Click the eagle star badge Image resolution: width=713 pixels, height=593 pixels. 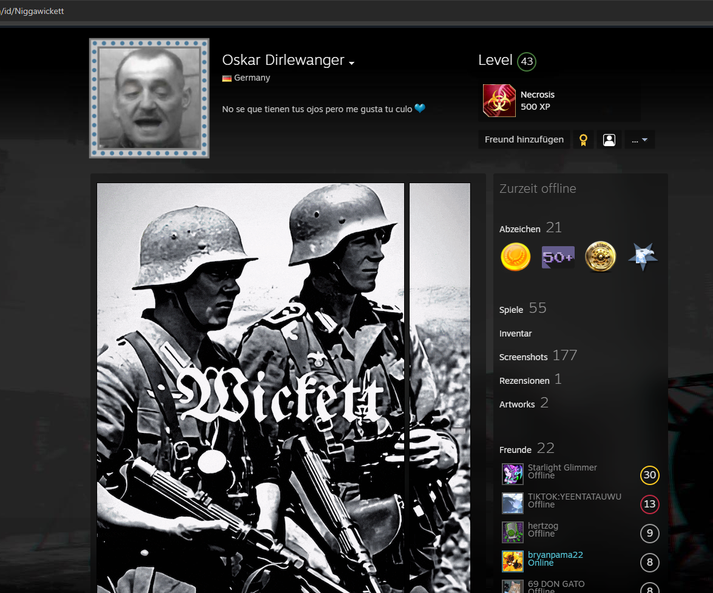(x=643, y=257)
